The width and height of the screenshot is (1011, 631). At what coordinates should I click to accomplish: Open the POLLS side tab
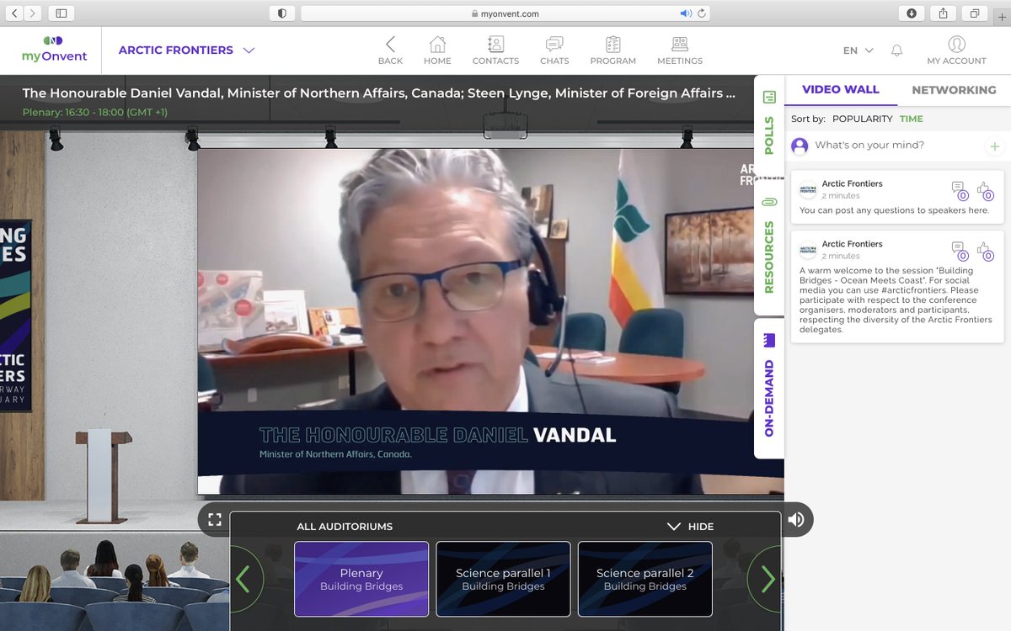pos(768,125)
